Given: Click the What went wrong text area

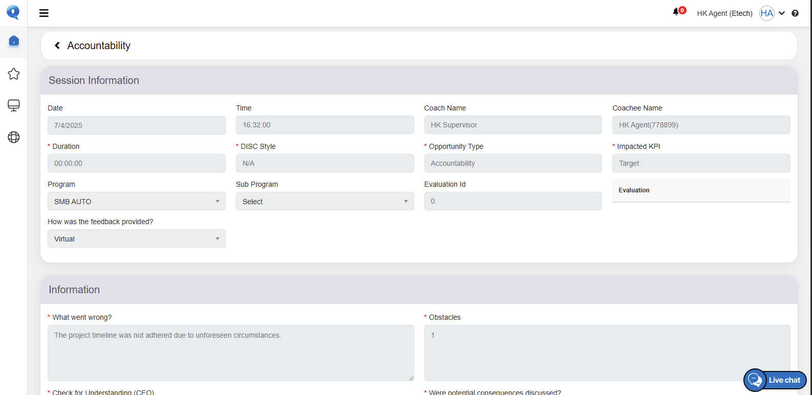Looking at the screenshot, I should pyautogui.click(x=230, y=353).
